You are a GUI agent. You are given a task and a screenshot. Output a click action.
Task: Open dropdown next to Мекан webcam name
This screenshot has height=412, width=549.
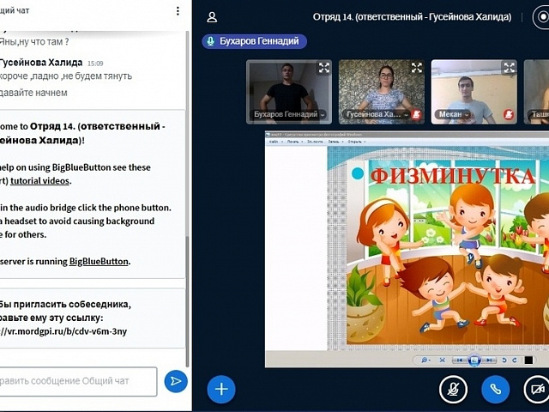(467, 114)
